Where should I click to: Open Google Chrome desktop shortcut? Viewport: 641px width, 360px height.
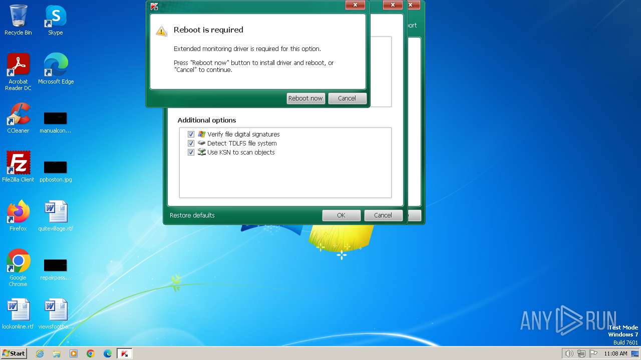[x=18, y=268]
